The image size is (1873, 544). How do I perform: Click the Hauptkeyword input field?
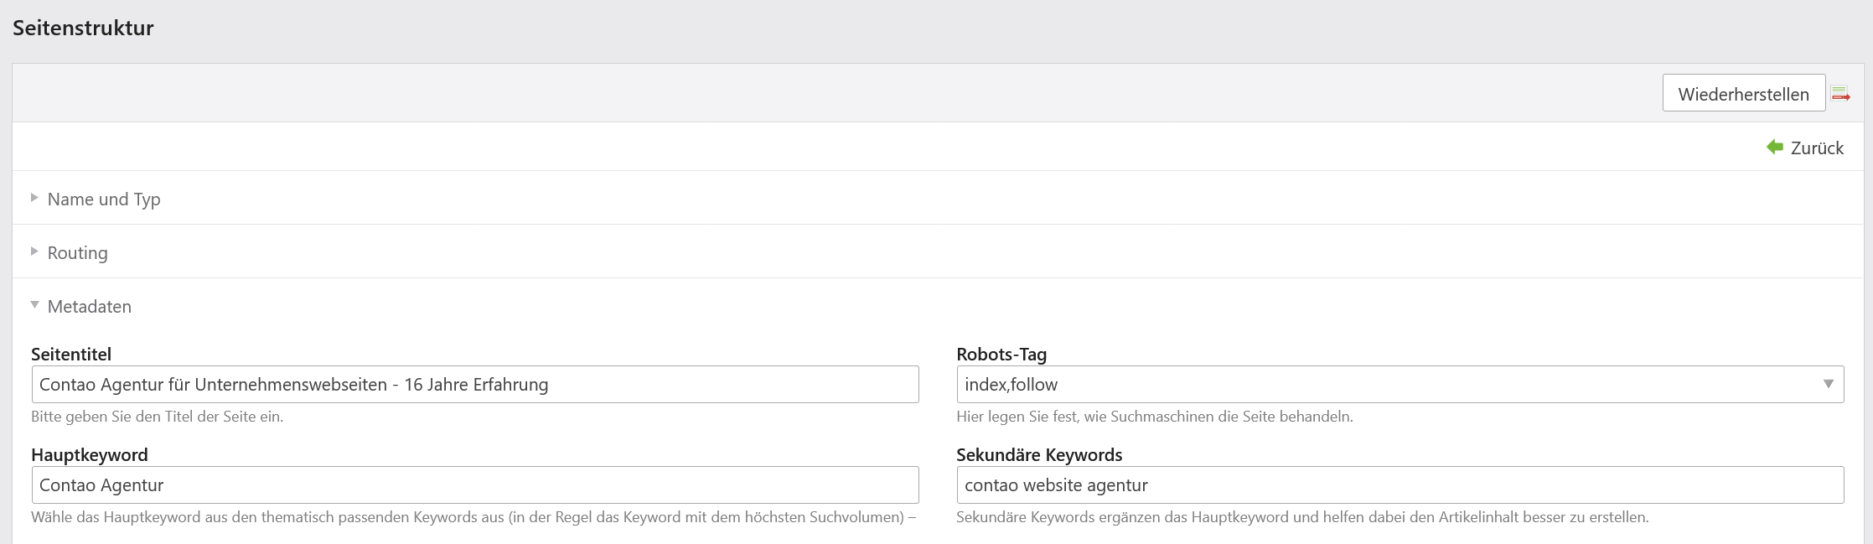[475, 484]
